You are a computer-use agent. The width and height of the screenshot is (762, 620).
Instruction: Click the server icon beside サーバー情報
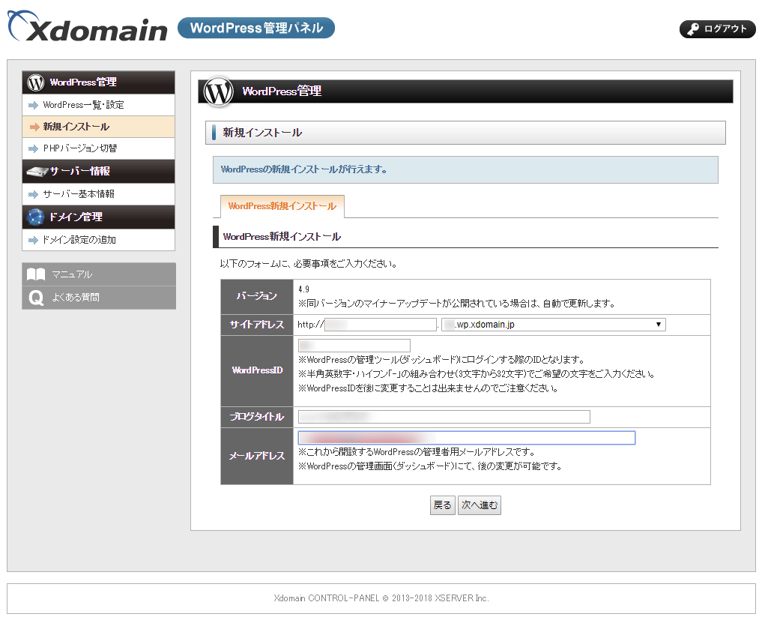pos(36,172)
